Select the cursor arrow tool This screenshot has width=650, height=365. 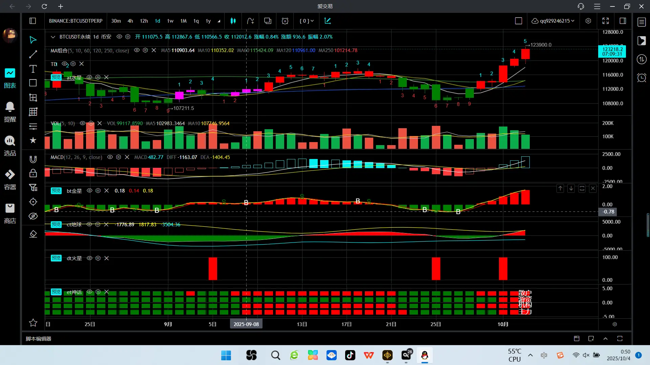pyautogui.click(x=33, y=40)
